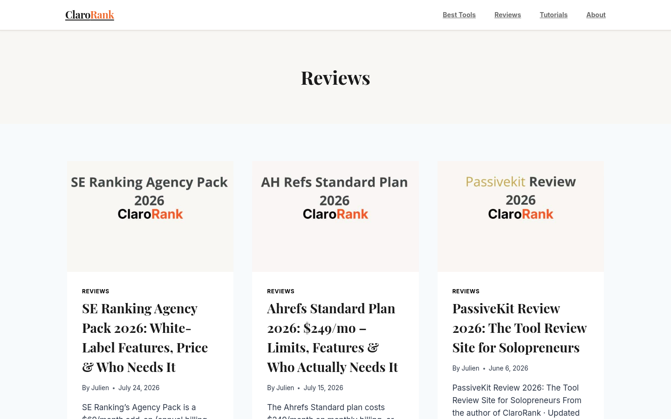
Task: Open the Tutorials navigation link
Action: coord(554,15)
